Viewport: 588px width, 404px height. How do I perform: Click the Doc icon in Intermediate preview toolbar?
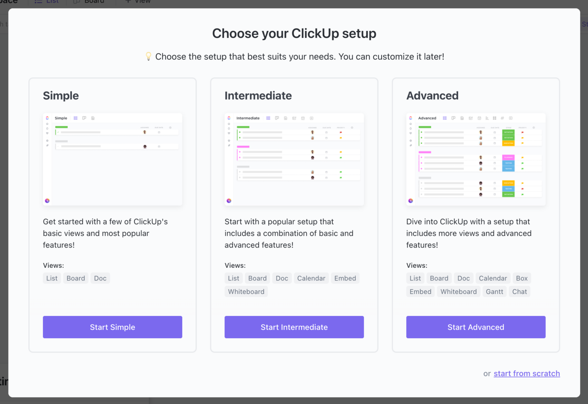[285, 118]
